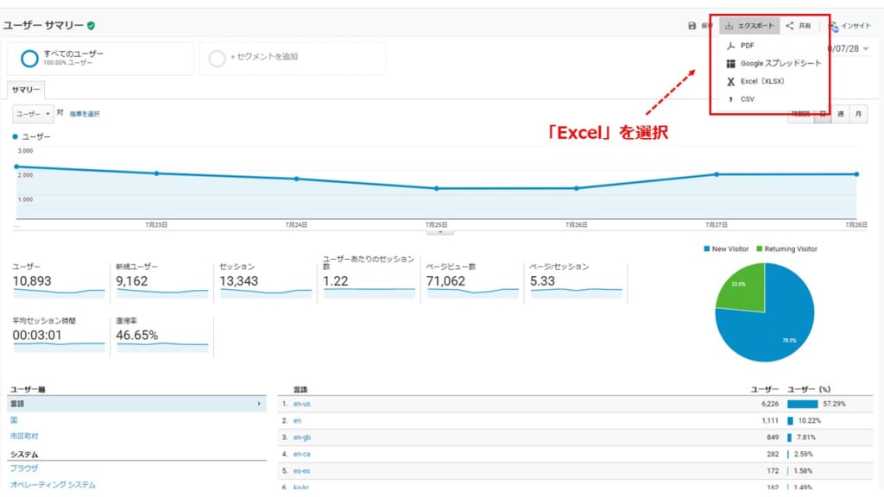Choose Google スプレッドシート export option

coord(773,64)
